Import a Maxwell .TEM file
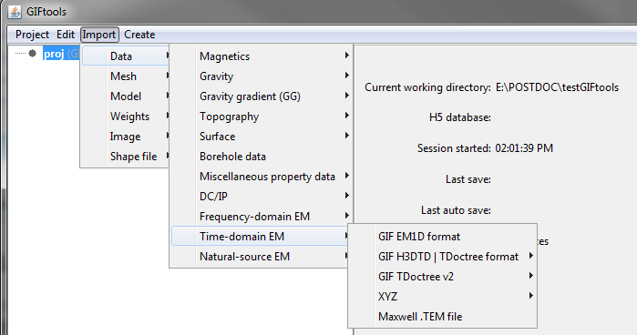 (x=442, y=316)
